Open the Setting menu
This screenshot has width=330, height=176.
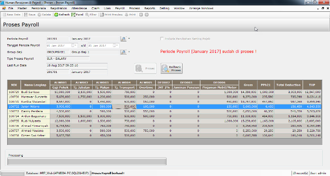[x=164, y=8]
